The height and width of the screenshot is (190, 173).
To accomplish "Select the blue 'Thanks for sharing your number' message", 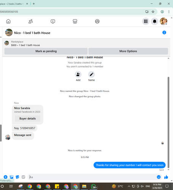I will (x=130, y=165).
